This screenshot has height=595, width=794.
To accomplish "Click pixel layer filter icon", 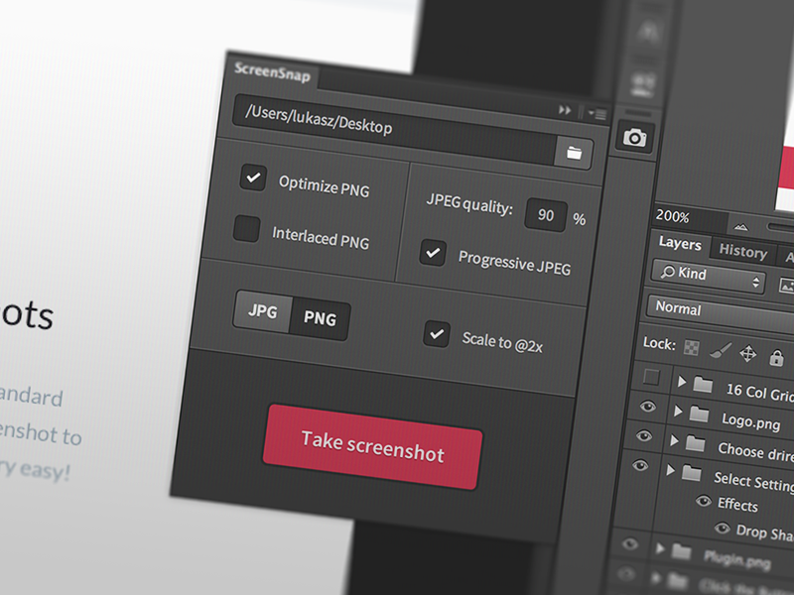I will (x=786, y=287).
